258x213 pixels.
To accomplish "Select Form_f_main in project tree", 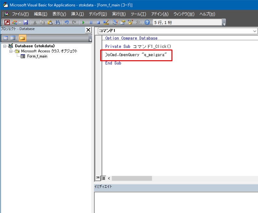I will click(x=37, y=56).
